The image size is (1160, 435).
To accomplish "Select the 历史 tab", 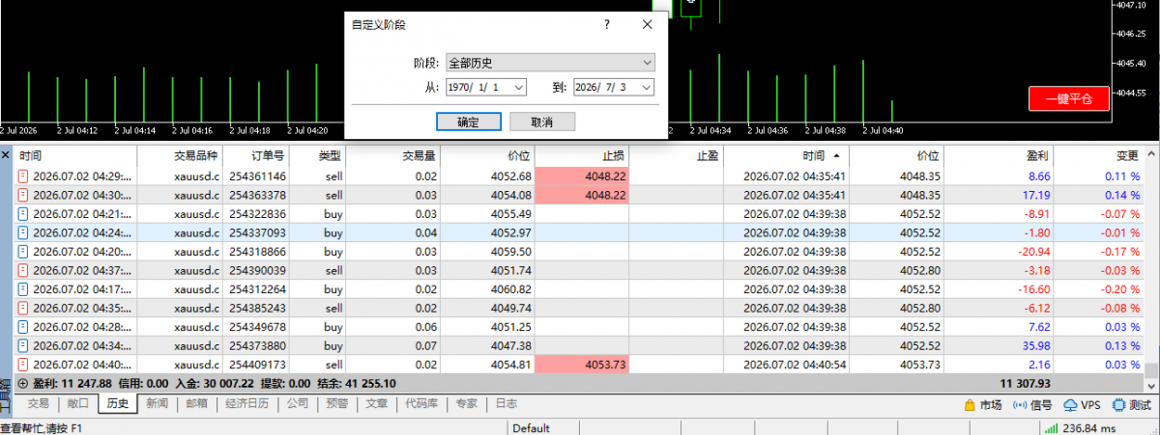I will click(118, 404).
